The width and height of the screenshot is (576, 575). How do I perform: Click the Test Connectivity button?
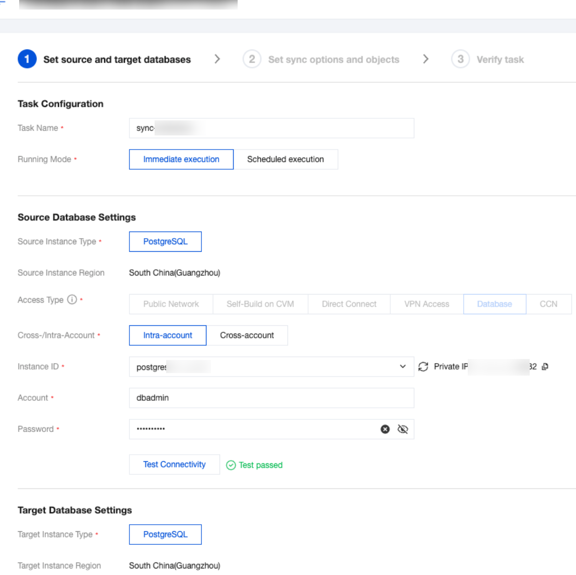174,464
